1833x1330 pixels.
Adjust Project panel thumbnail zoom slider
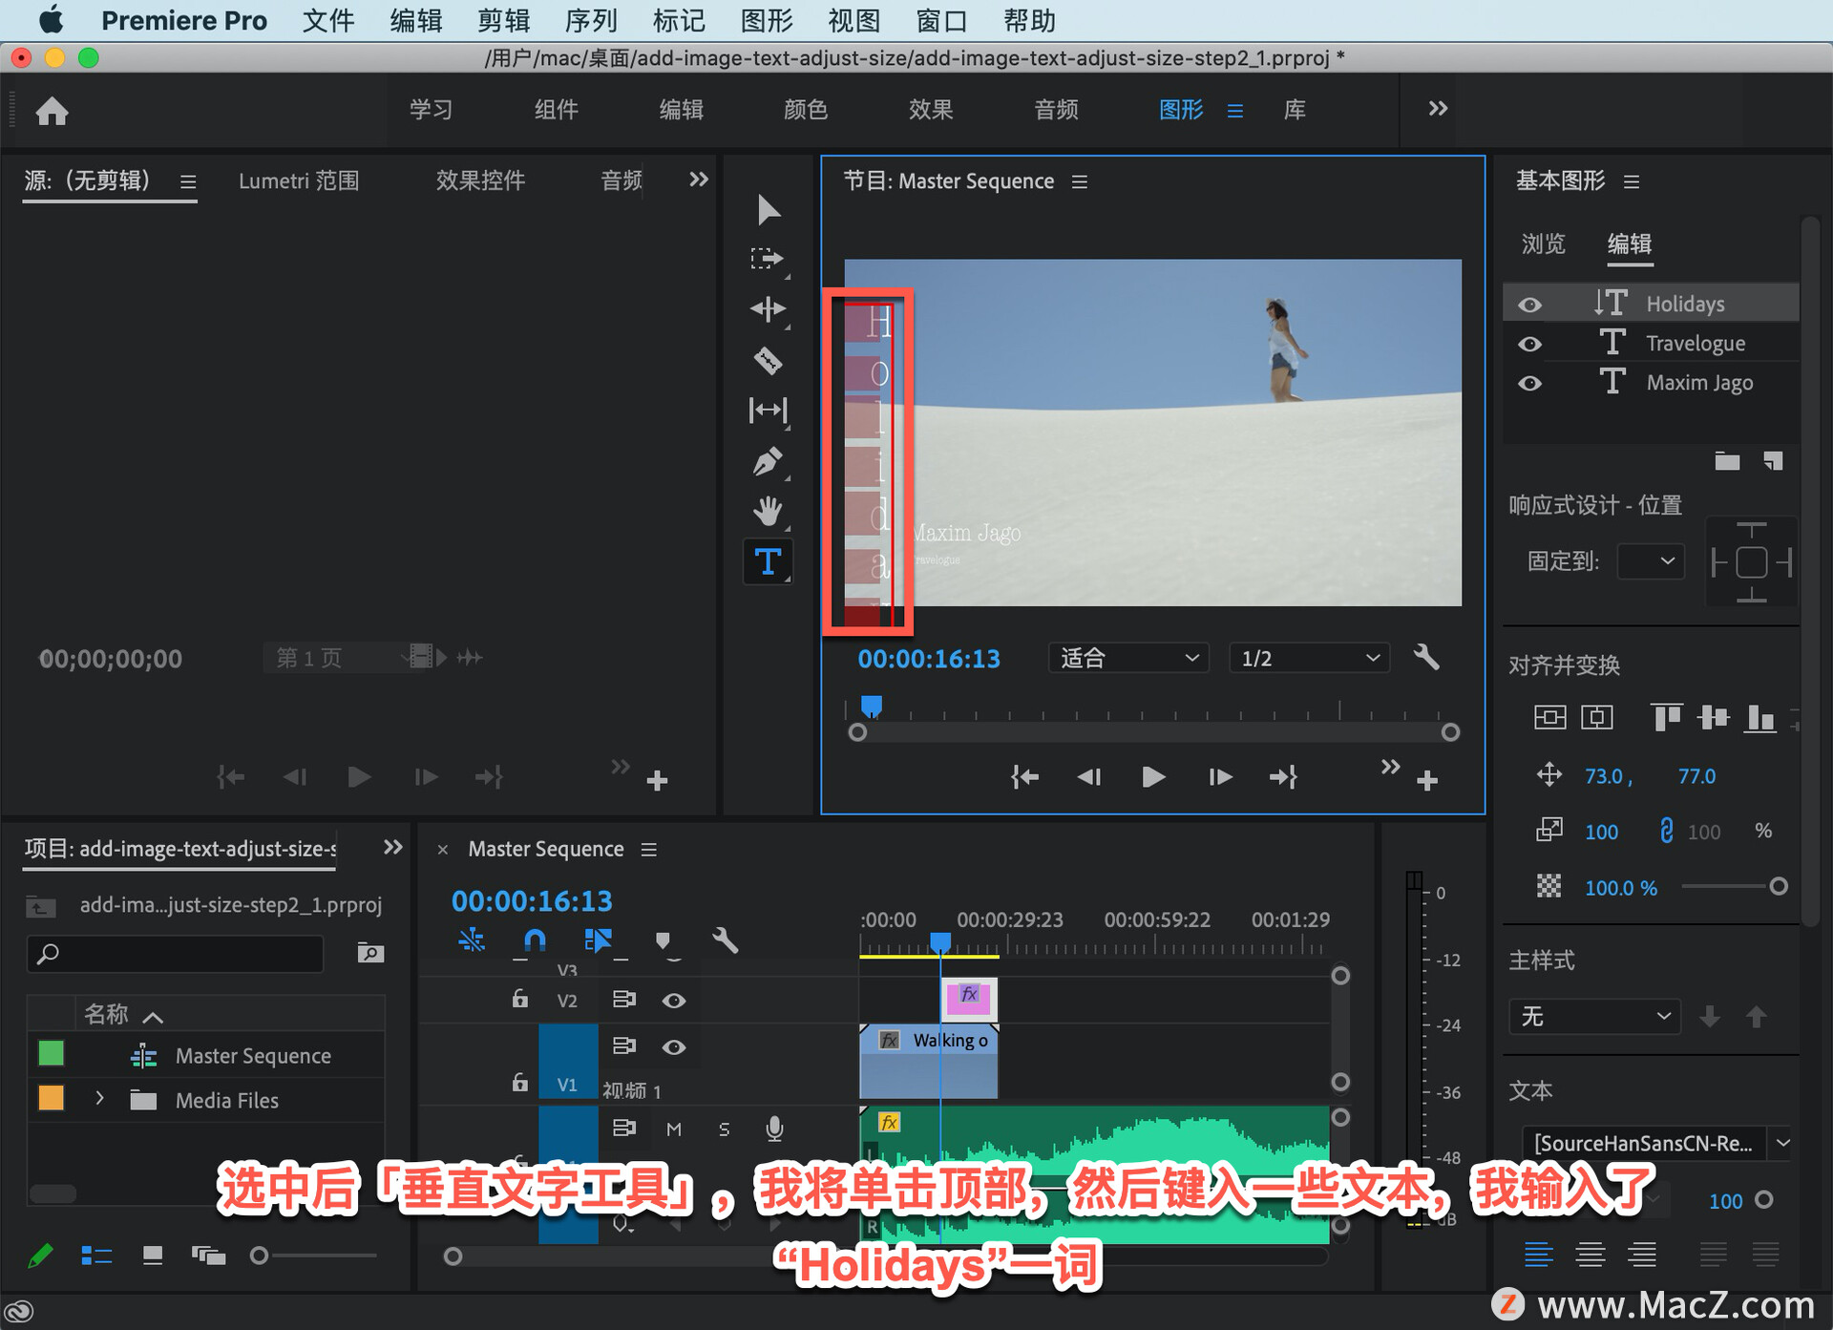pyautogui.click(x=259, y=1256)
